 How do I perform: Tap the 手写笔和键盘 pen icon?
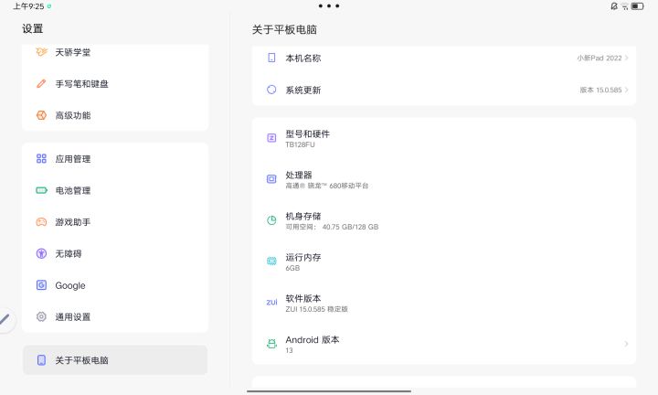[x=41, y=83]
